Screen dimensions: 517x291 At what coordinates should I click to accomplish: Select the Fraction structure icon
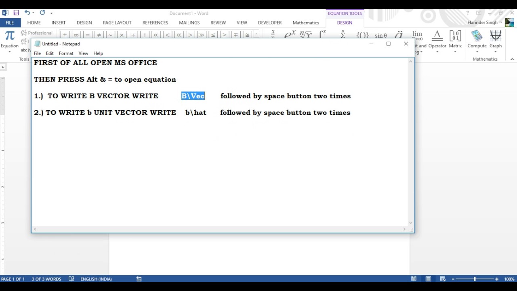point(273,35)
